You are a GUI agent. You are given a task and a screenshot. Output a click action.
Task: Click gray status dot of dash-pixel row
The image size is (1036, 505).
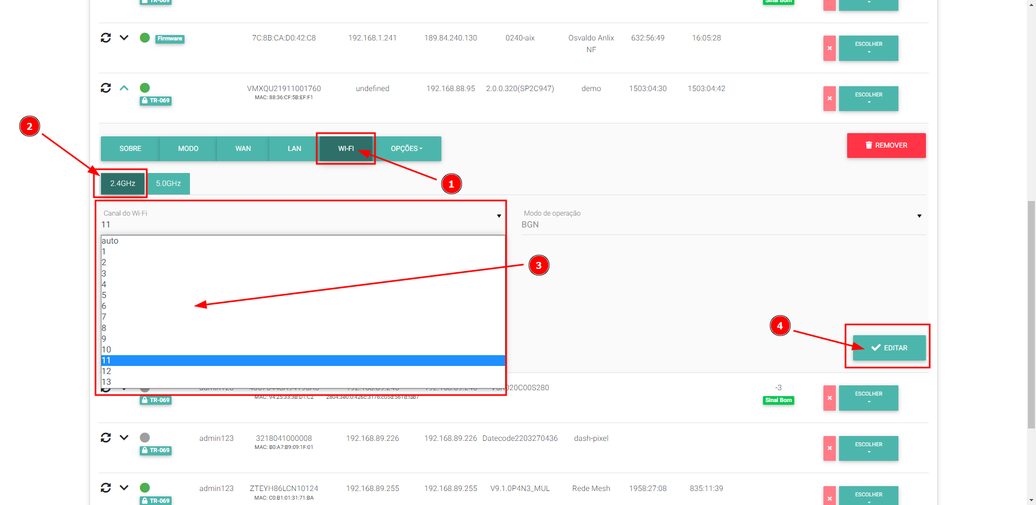[x=145, y=438]
